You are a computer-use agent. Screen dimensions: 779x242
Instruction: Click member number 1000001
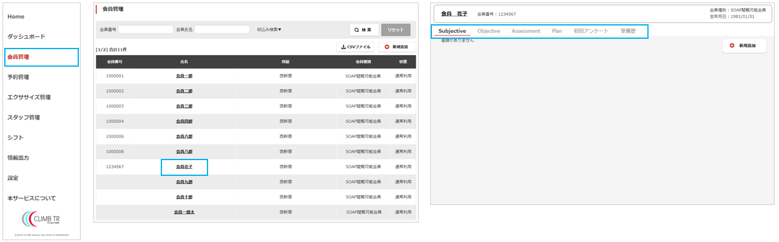pos(115,76)
